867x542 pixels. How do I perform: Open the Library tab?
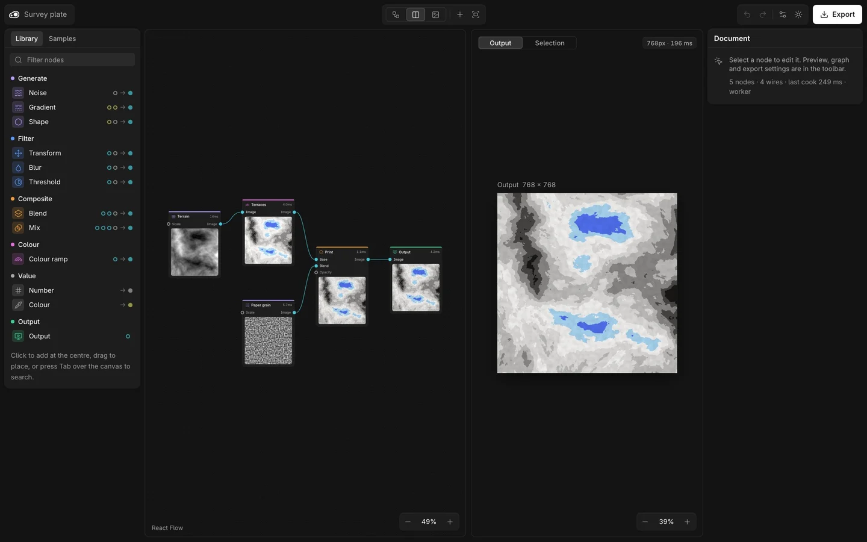coord(26,39)
